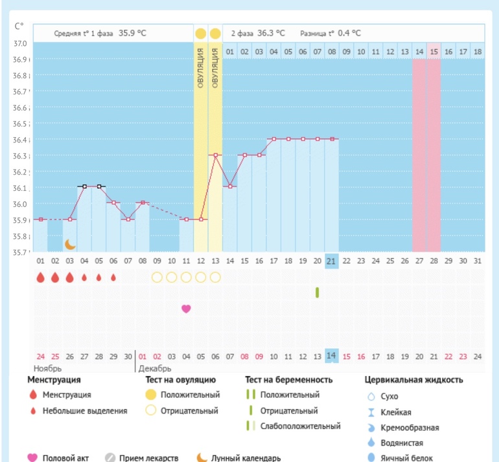Click the yellow ovulation circle above day 12

pos(201,33)
